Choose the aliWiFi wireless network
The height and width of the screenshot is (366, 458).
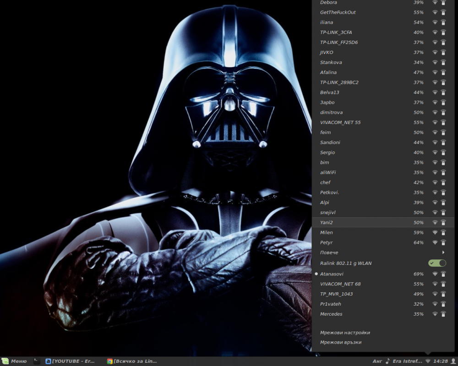(383, 172)
